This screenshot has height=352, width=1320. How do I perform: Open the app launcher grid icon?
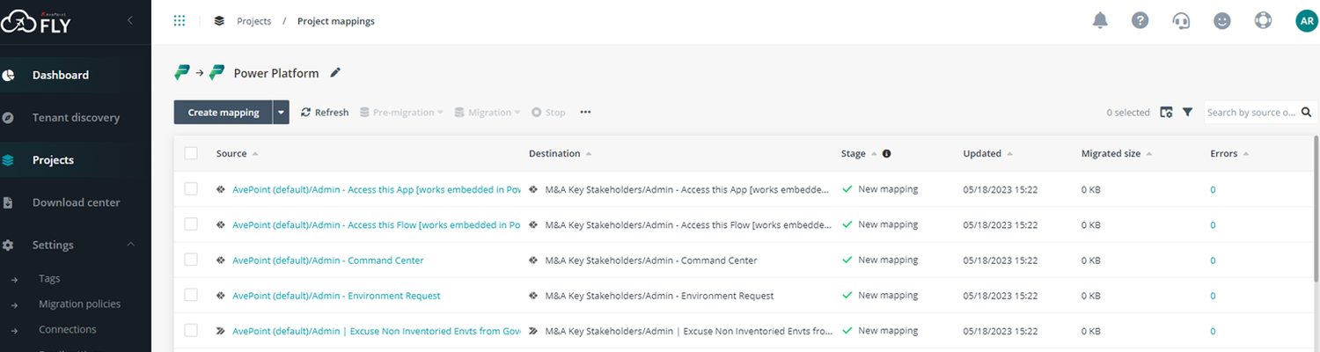(x=180, y=21)
